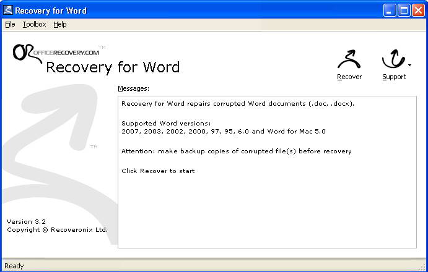This screenshot has height=272, width=428.
Task: Click the Recover label
Action: pyautogui.click(x=349, y=77)
